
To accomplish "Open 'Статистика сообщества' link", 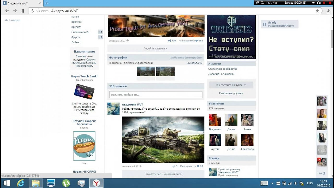I will [x=223, y=69].
